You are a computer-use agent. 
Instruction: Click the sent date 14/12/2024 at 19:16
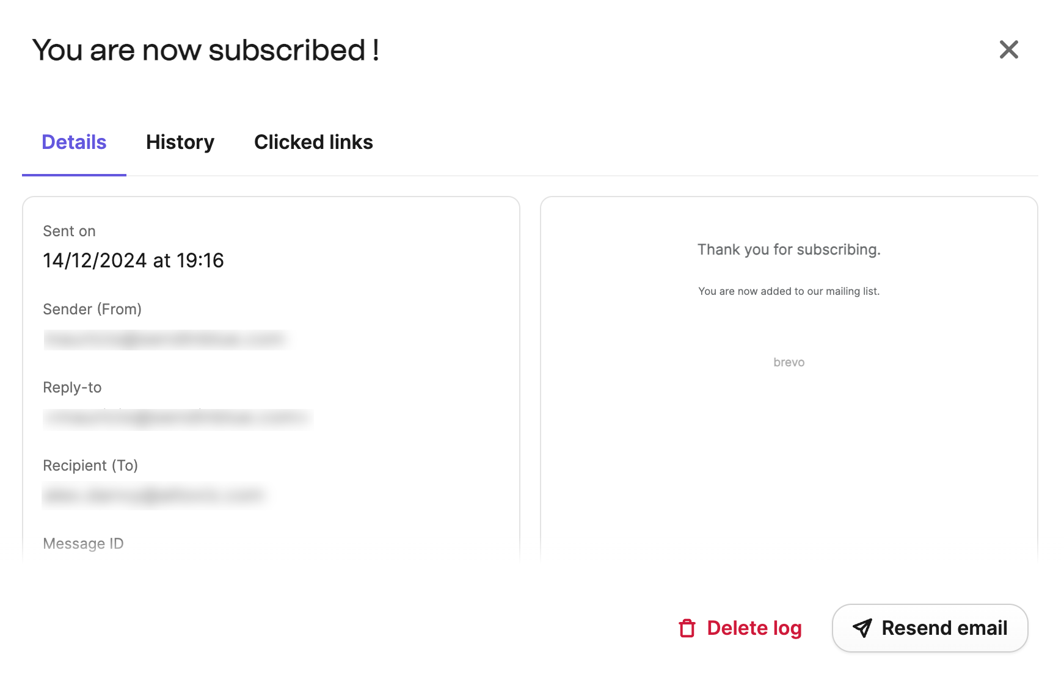click(133, 261)
